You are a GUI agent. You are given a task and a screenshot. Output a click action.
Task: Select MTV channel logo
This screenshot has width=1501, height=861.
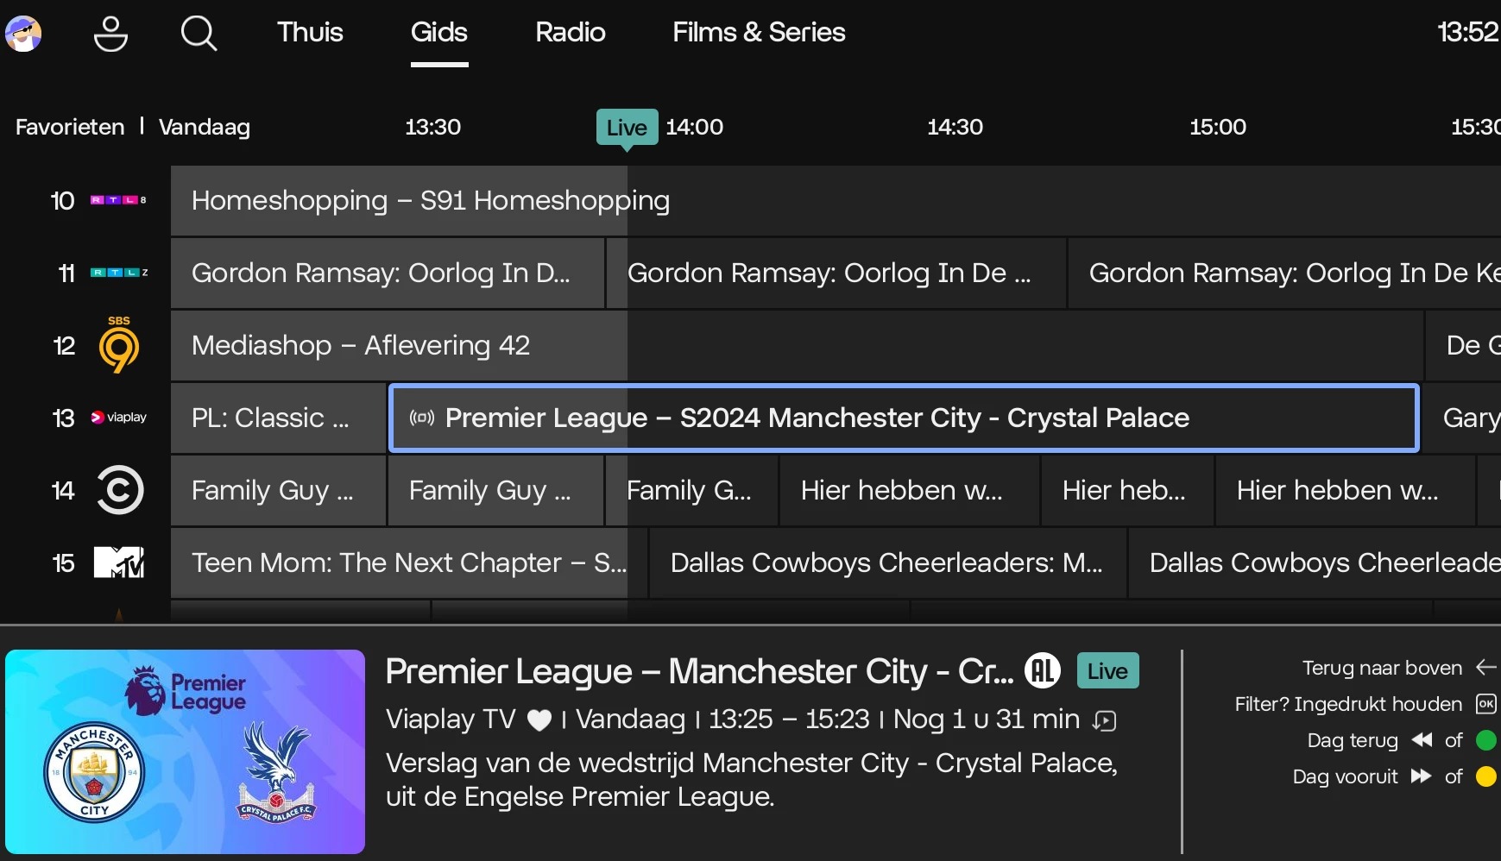[x=119, y=562]
